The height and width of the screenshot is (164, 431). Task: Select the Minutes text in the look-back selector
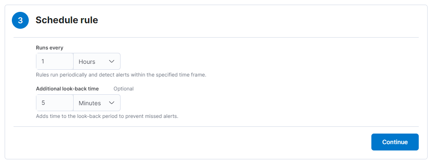click(x=90, y=103)
